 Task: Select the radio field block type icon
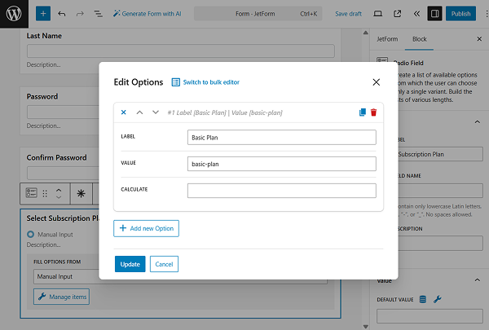tap(31, 193)
